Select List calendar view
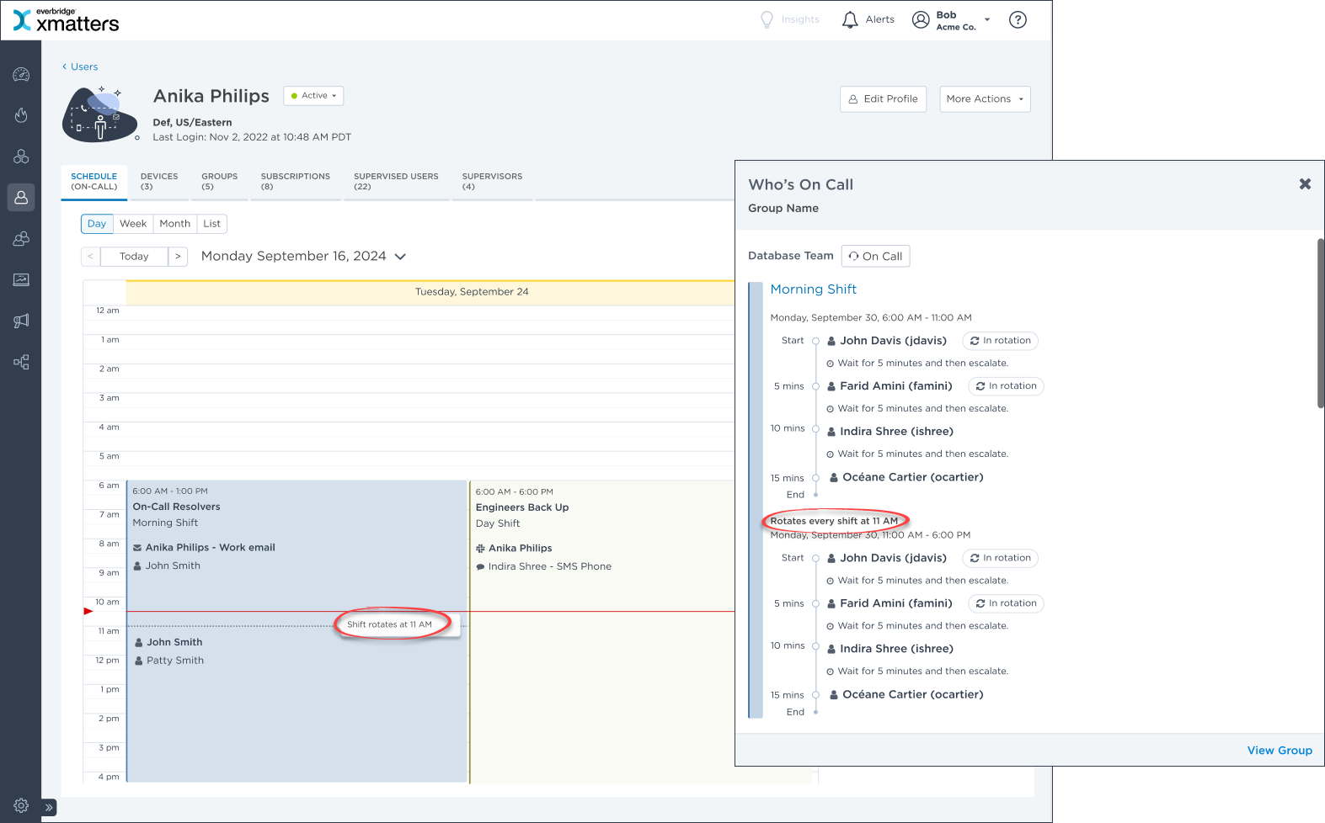This screenshot has height=823, width=1325. 212,224
